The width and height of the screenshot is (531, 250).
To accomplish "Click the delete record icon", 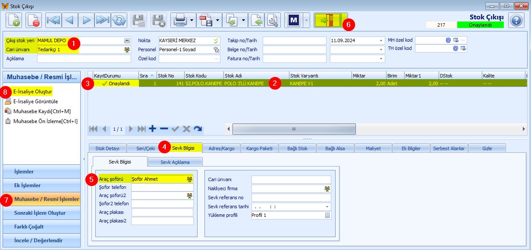I will pyautogui.click(x=33, y=20).
